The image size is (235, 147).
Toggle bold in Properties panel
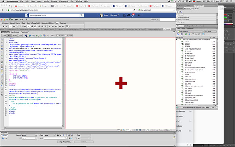tap(58, 135)
